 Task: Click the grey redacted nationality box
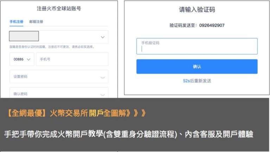coord(24,36)
